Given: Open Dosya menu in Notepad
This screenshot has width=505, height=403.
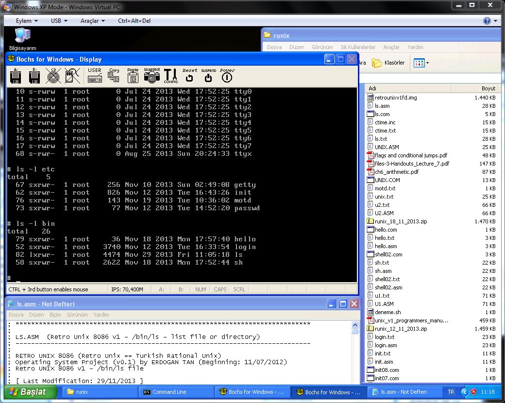Looking at the screenshot, I should click(x=16, y=315).
